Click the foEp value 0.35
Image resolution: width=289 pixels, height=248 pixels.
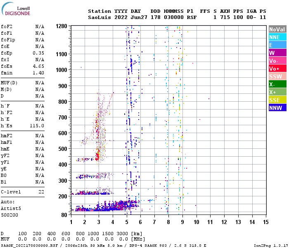pos(38,53)
